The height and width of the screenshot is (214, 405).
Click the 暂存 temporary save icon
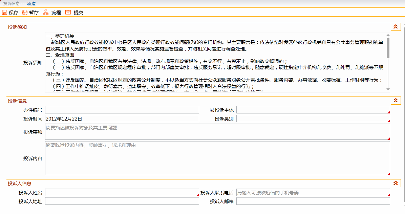coord(24,12)
